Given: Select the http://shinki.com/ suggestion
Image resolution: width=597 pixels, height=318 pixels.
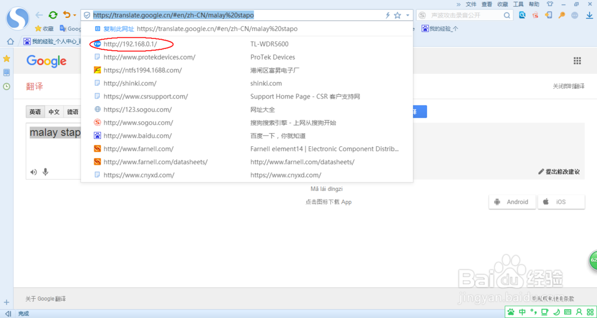Looking at the screenshot, I should (247, 84).
